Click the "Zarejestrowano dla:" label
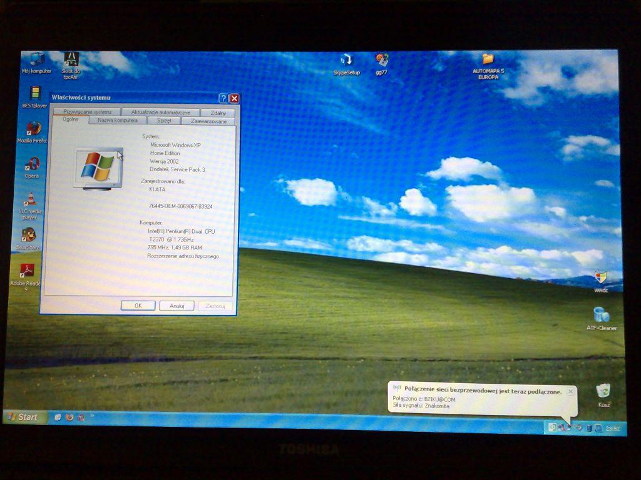Viewport: 641px width, 480px height. pos(163,181)
